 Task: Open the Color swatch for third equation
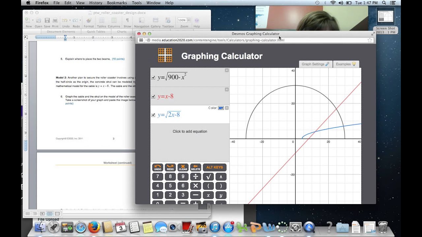coord(221,108)
